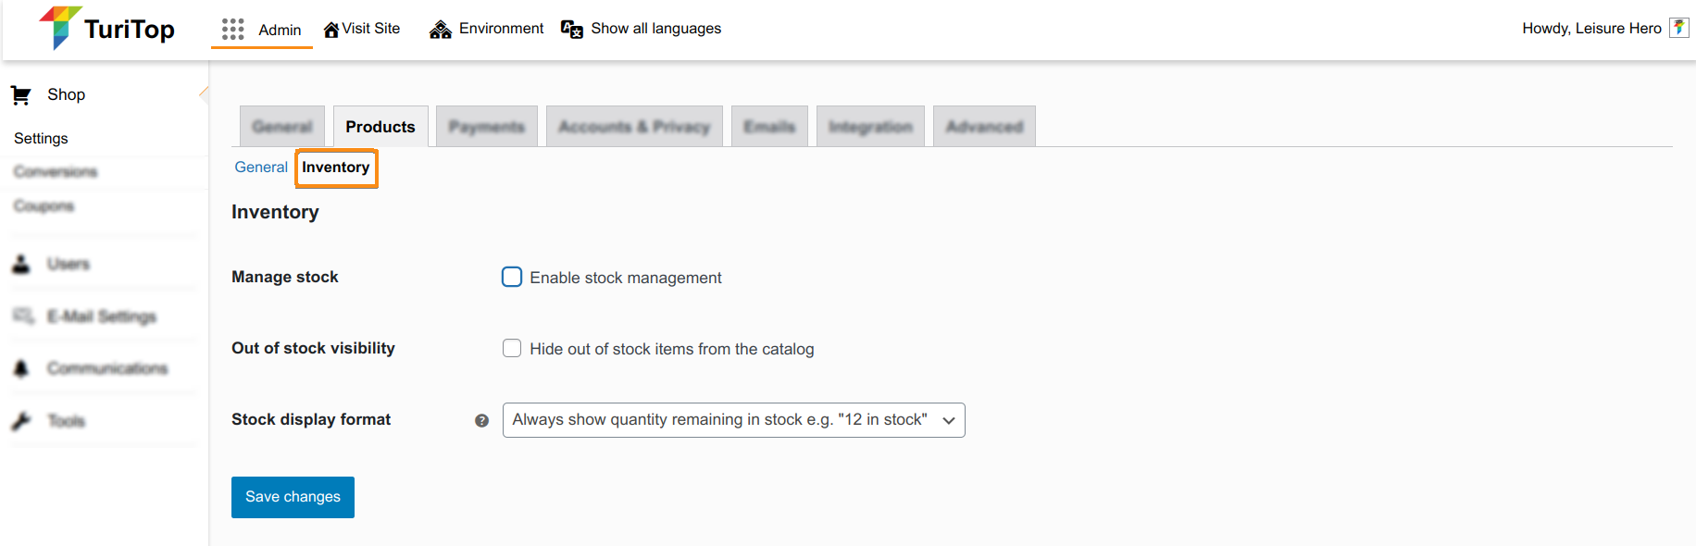Enable stock management checkbox
Viewport: 1696px width, 546px height.
[x=512, y=277]
